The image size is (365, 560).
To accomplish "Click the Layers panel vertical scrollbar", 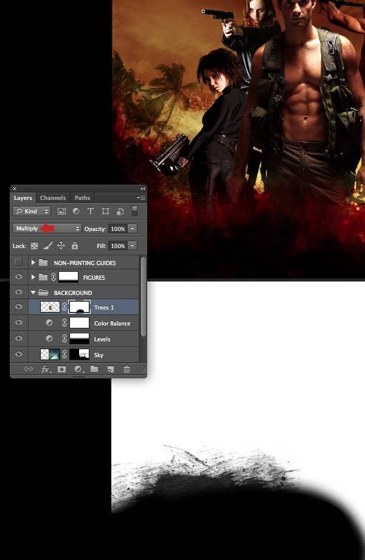I will 144,296.
